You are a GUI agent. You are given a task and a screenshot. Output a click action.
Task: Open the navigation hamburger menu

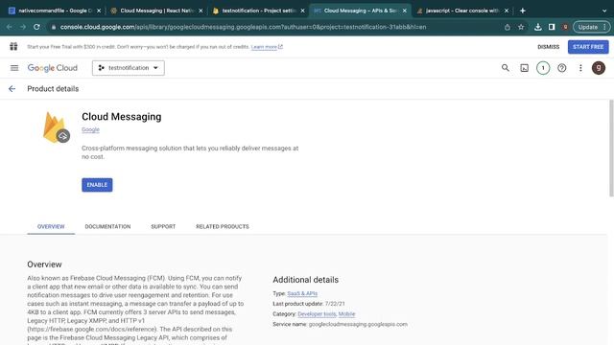(x=14, y=68)
